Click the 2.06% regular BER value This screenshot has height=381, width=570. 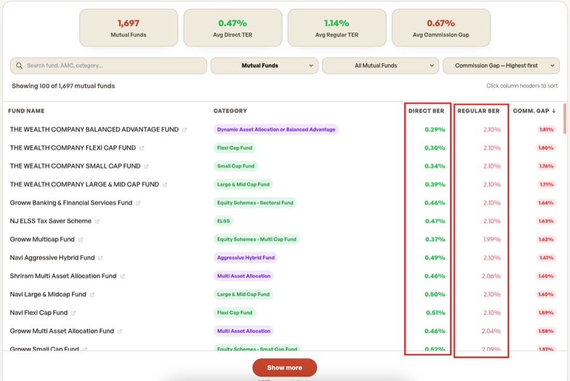491,276
